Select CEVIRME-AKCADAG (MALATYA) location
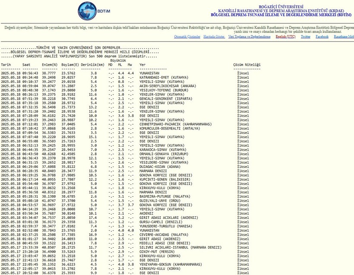 point(164,235)
